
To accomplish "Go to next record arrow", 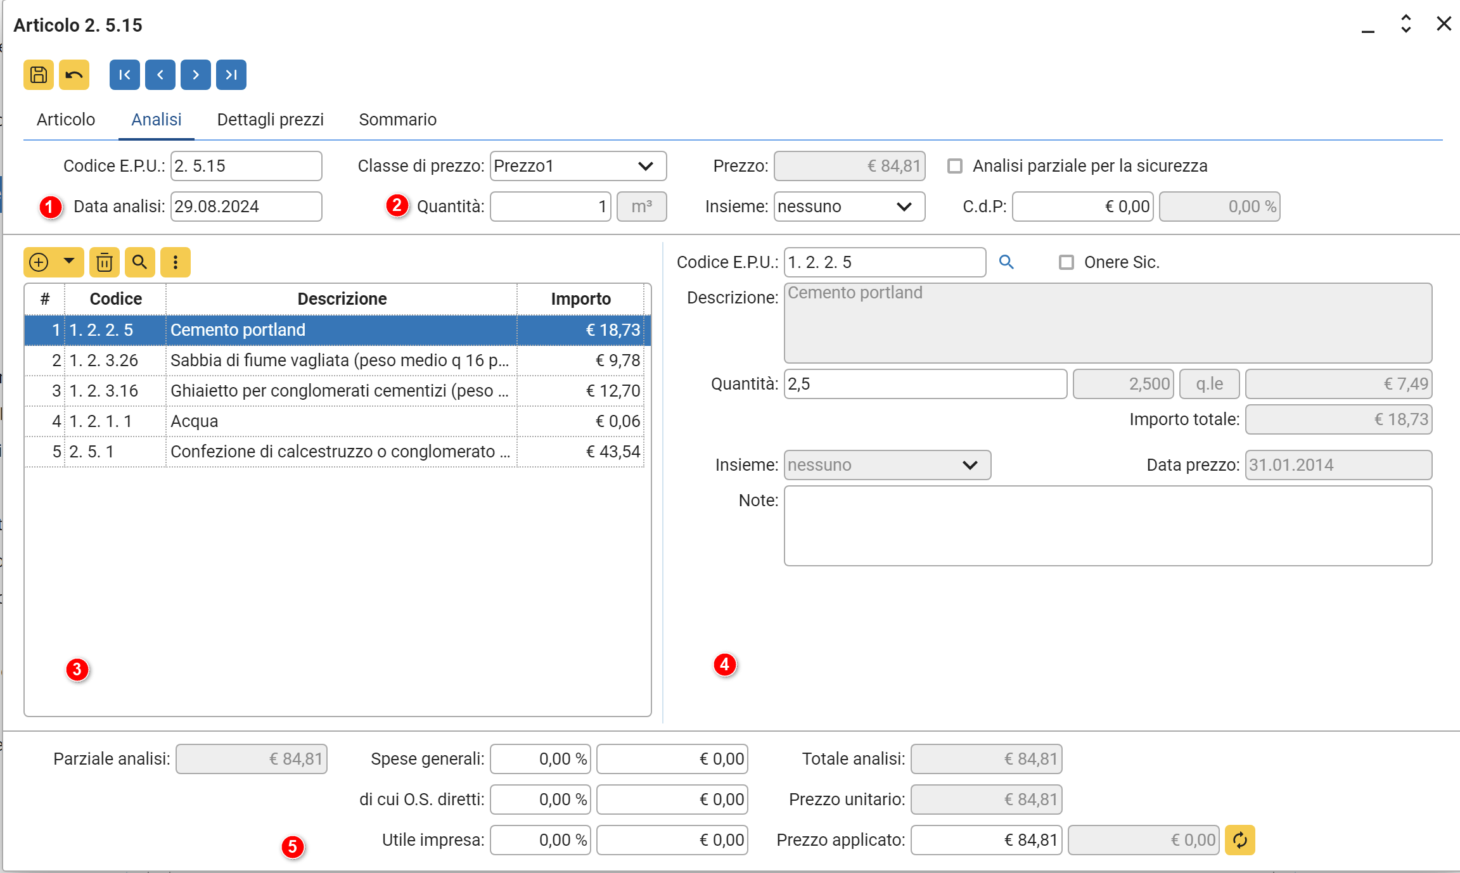I will pos(196,75).
